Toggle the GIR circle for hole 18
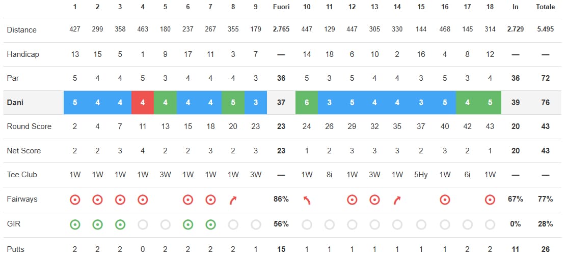566x260 pixels. click(x=490, y=224)
